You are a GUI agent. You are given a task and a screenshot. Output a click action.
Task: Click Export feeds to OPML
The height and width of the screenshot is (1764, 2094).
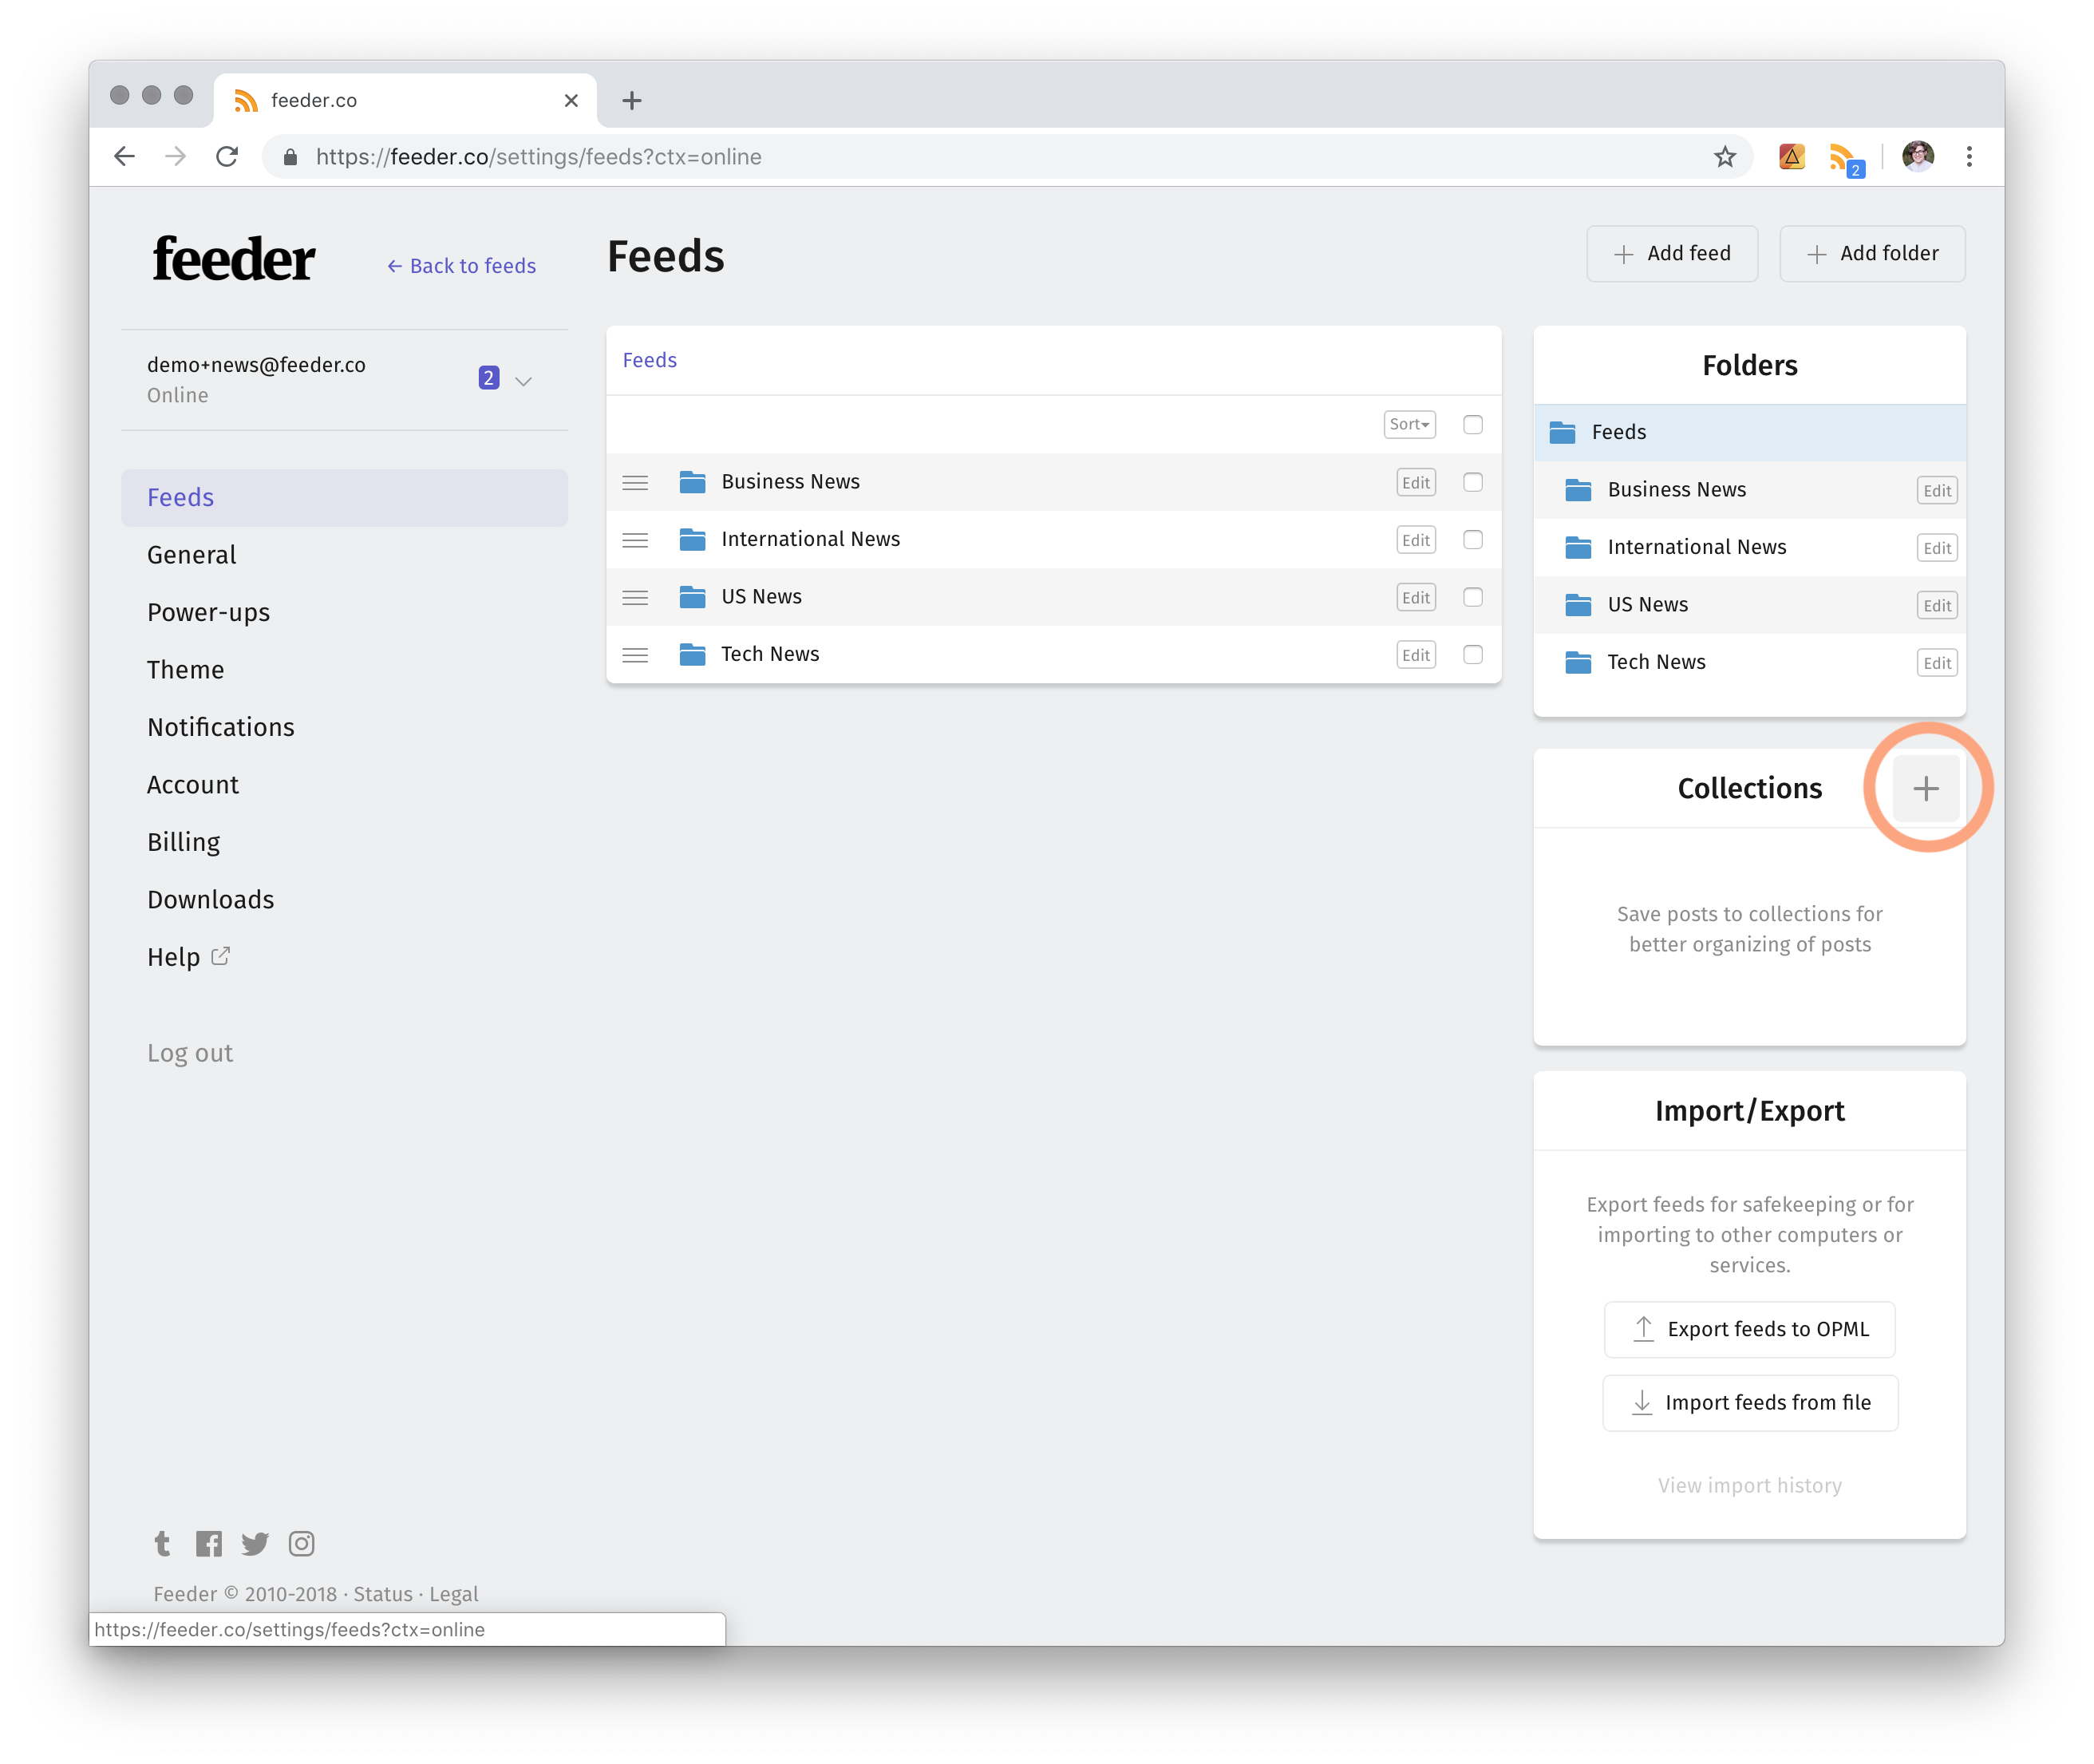pos(1749,1329)
